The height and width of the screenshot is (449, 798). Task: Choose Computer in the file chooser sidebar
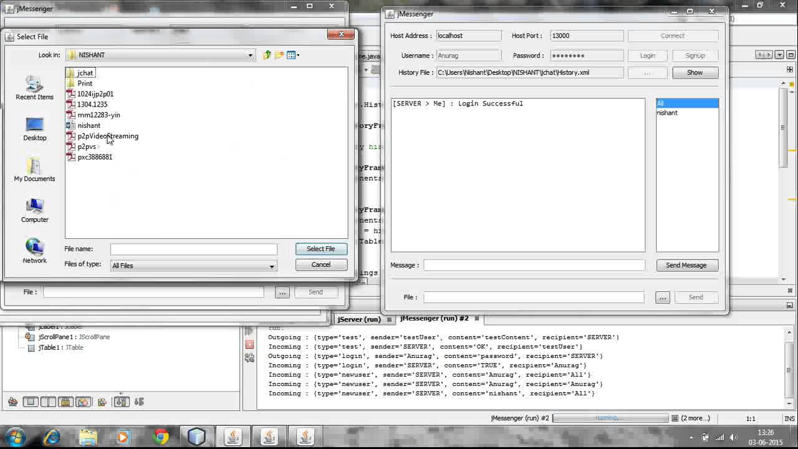(35, 211)
